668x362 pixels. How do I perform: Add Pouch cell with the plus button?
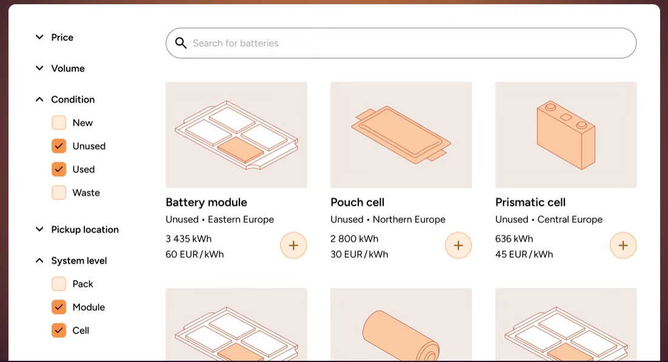click(x=458, y=245)
